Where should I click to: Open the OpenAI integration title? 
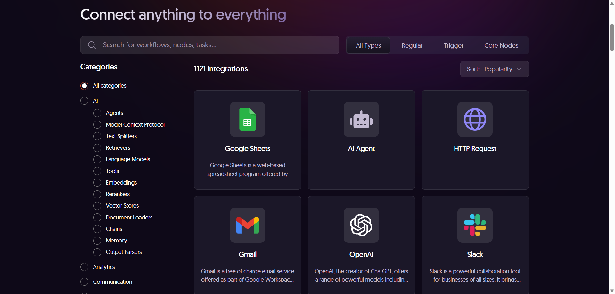[x=361, y=254]
